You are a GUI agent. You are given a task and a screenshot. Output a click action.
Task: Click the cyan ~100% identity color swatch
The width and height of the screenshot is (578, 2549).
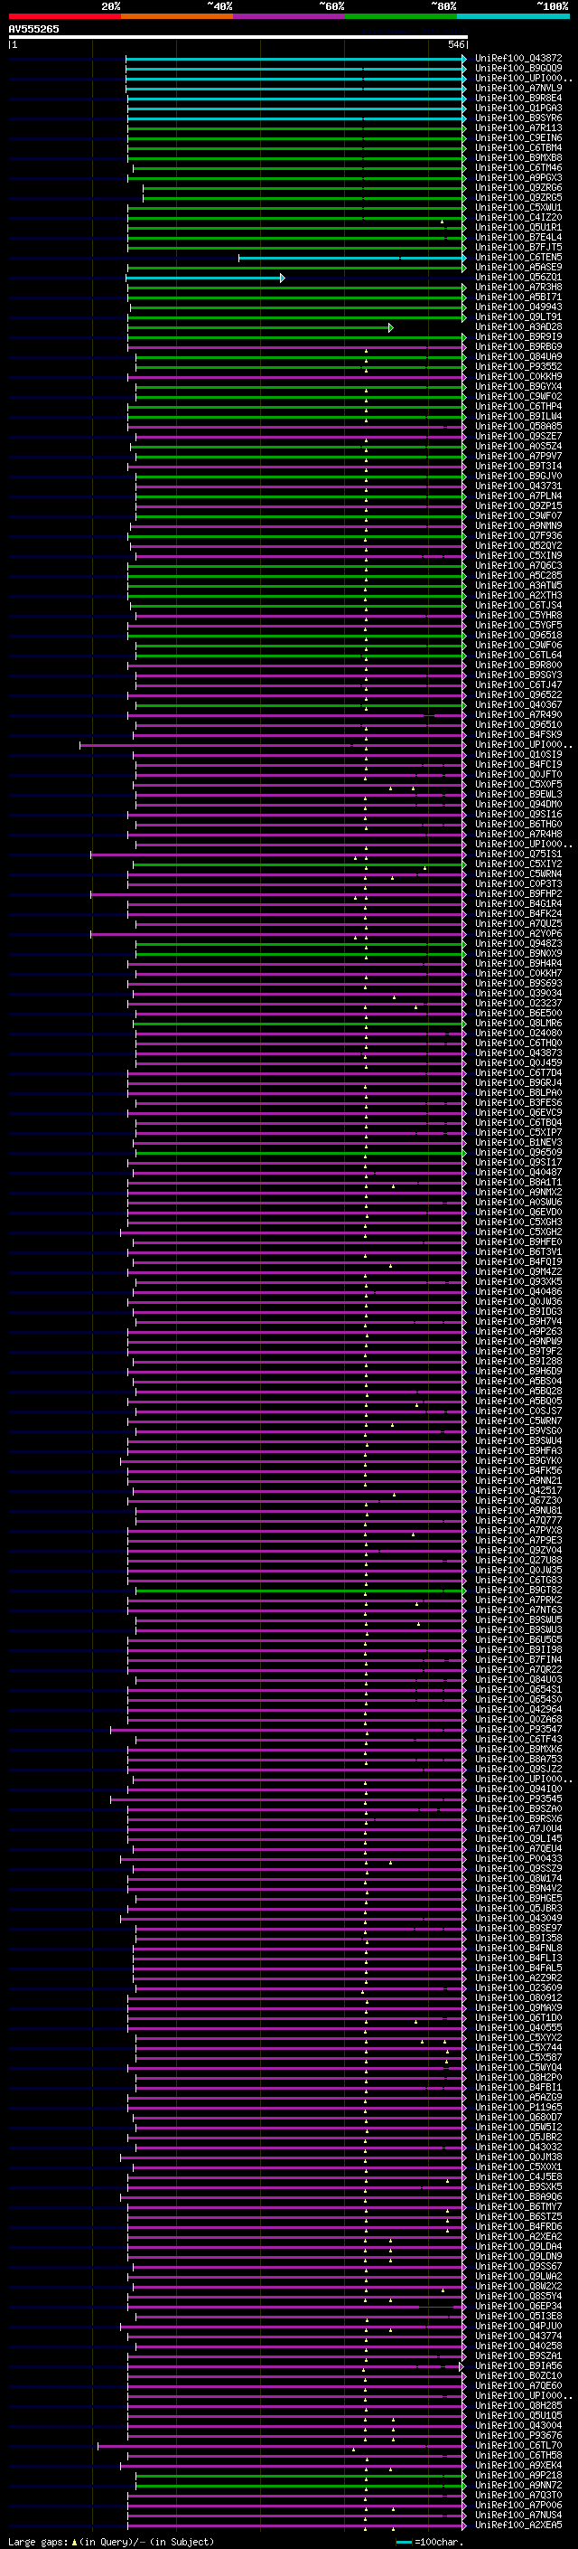[x=513, y=17]
